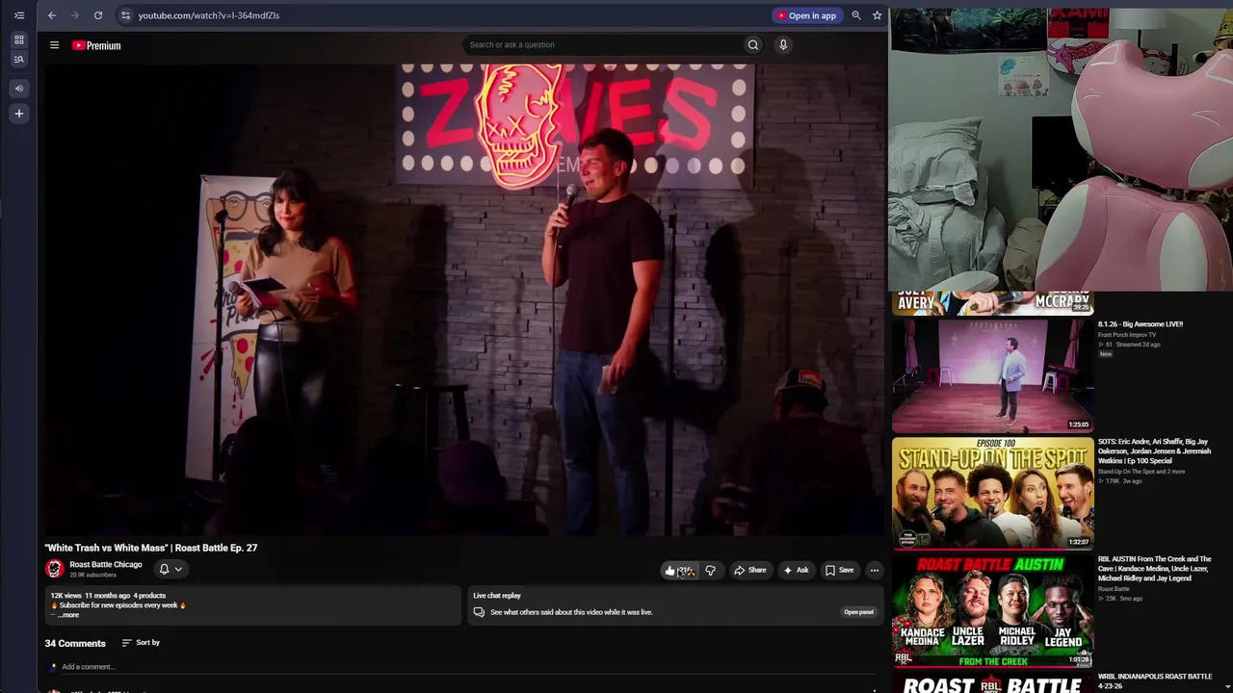Image resolution: width=1233 pixels, height=693 pixels.
Task: Dislike the video with thumbs down
Action: pos(711,570)
